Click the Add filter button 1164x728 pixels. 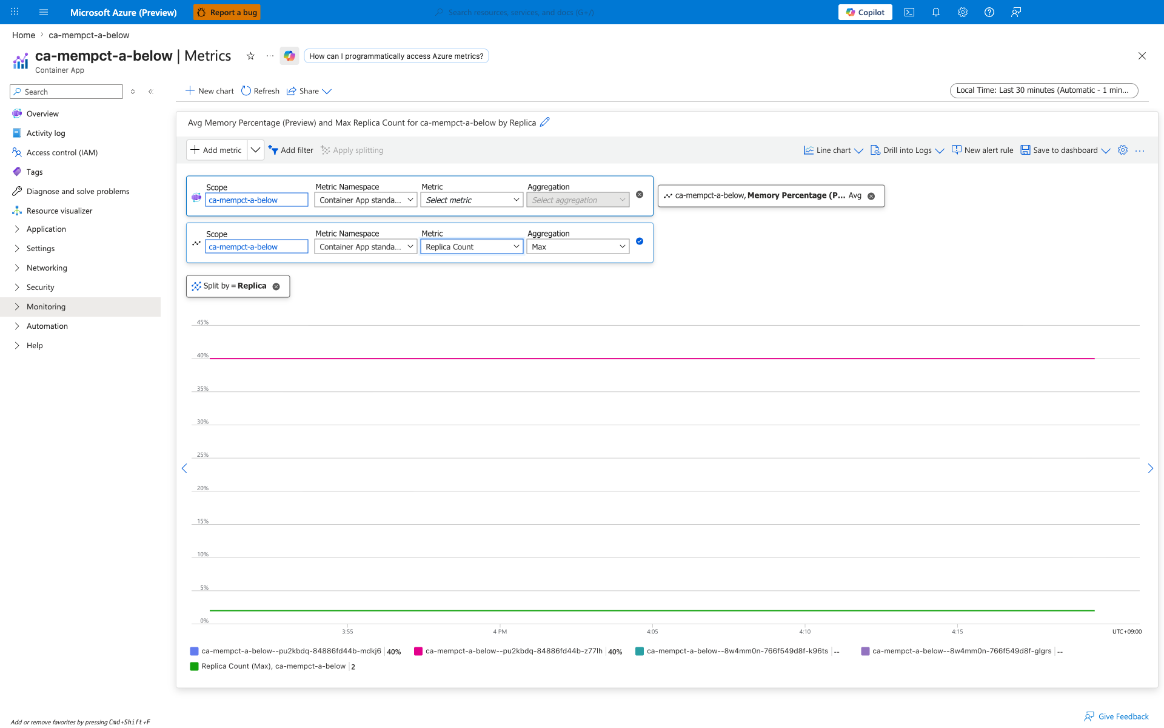coord(291,150)
